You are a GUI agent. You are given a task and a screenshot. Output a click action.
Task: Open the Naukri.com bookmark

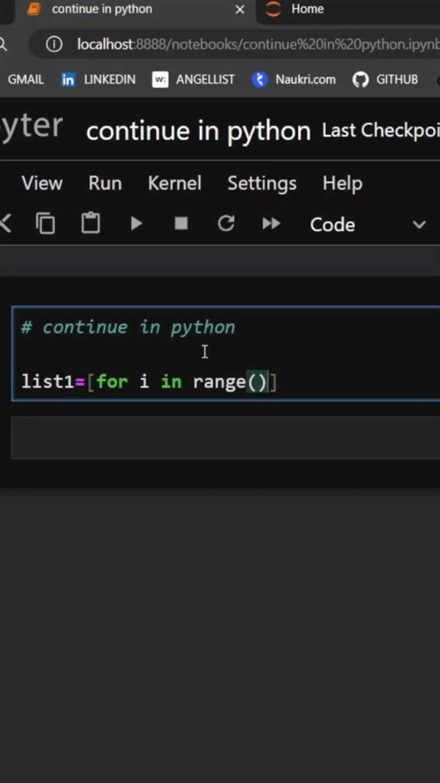(x=293, y=79)
